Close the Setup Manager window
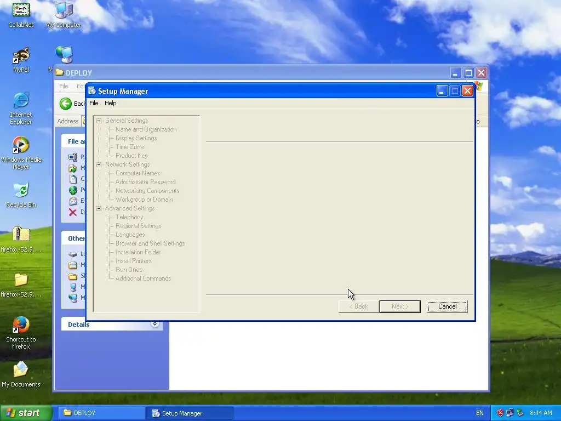 (467, 91)
